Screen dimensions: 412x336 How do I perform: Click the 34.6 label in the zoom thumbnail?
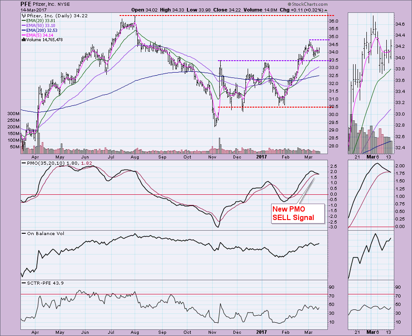tap(400, 24)
